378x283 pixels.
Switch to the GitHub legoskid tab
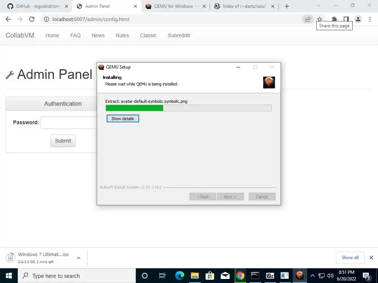pyautogui.click(x=38, y=6)
